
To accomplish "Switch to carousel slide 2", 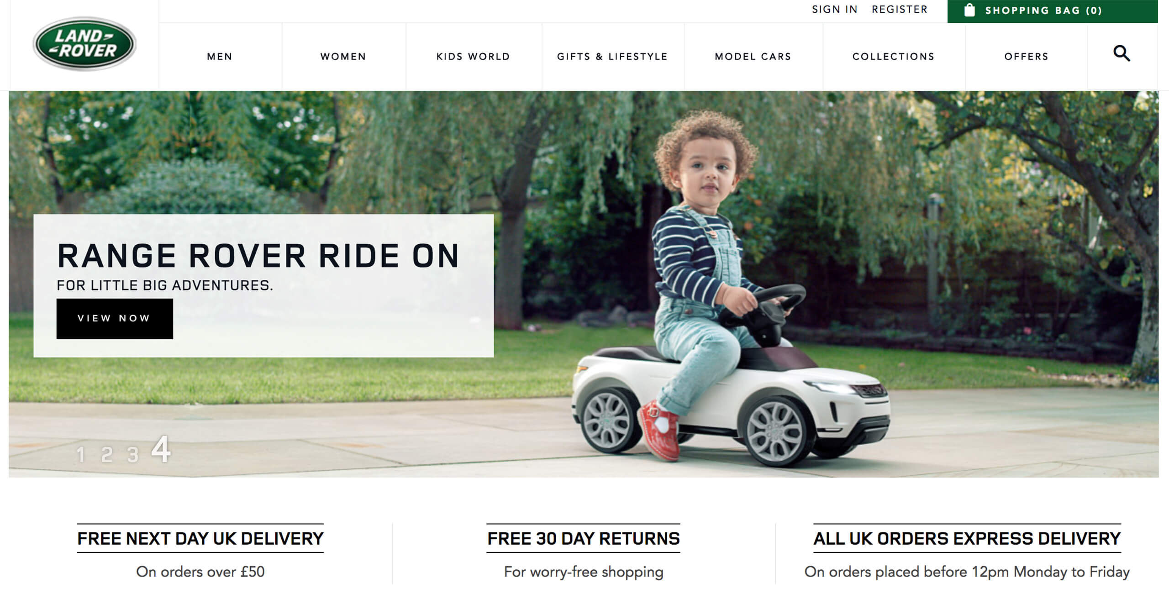I will coord(107,454).
